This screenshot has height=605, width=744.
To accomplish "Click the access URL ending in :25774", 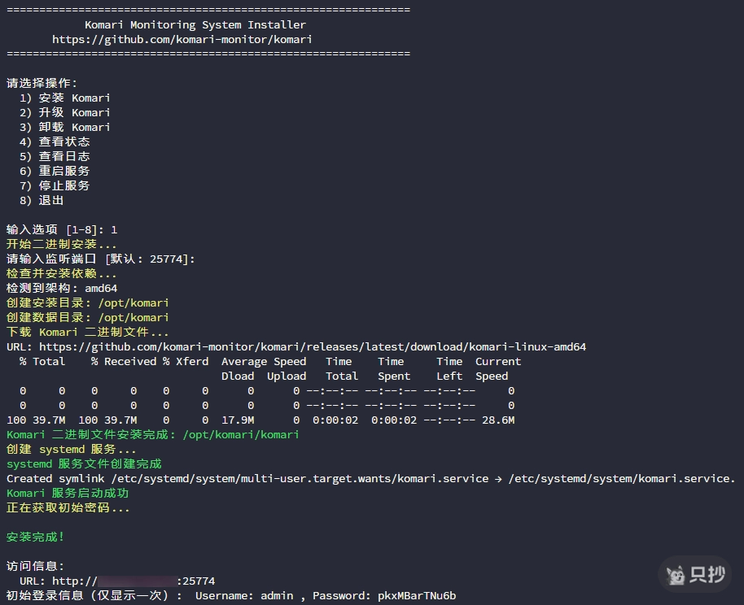I will (x=133, y=581).
